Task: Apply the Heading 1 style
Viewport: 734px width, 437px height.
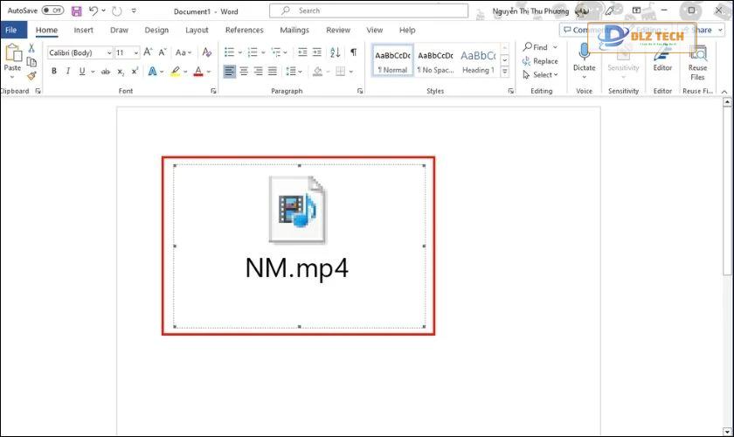Action: coord(478,61)
